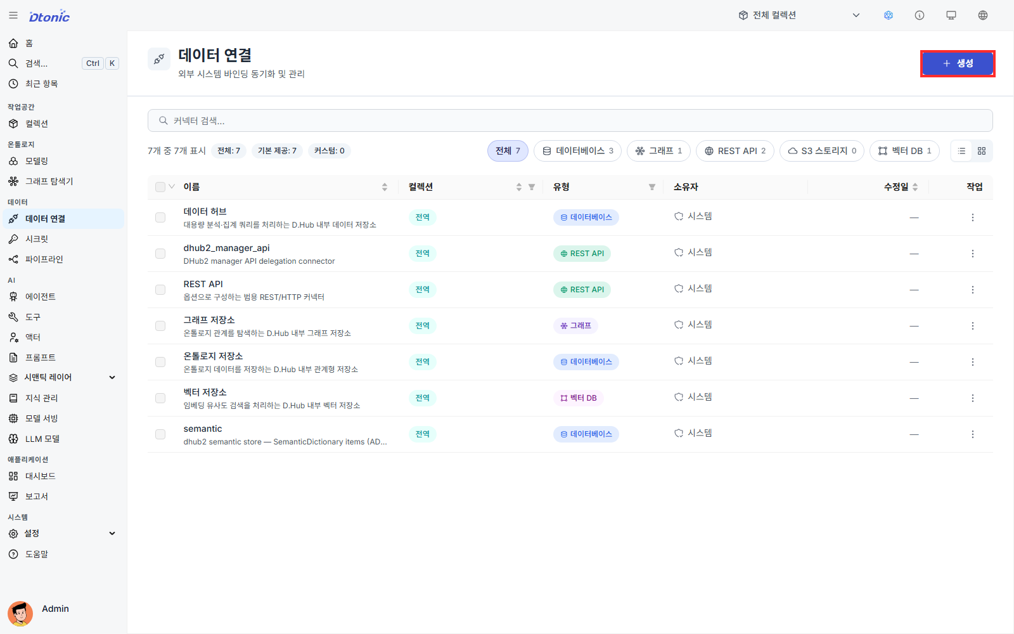
Task: Open the 전체 컬렉션 dropdown
Action: tap(799, 15)
